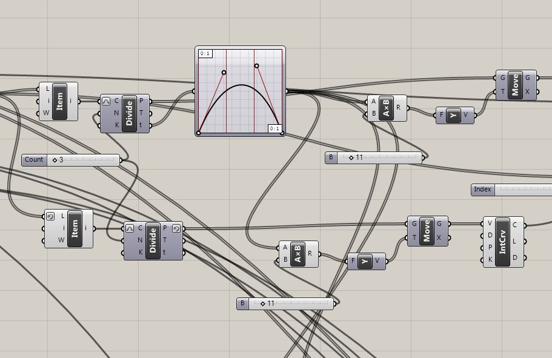The height and width of the screenshot is (358, 552).
Task: Click the left control handle in Graph Mapper
Action: (x=224, y=73)
